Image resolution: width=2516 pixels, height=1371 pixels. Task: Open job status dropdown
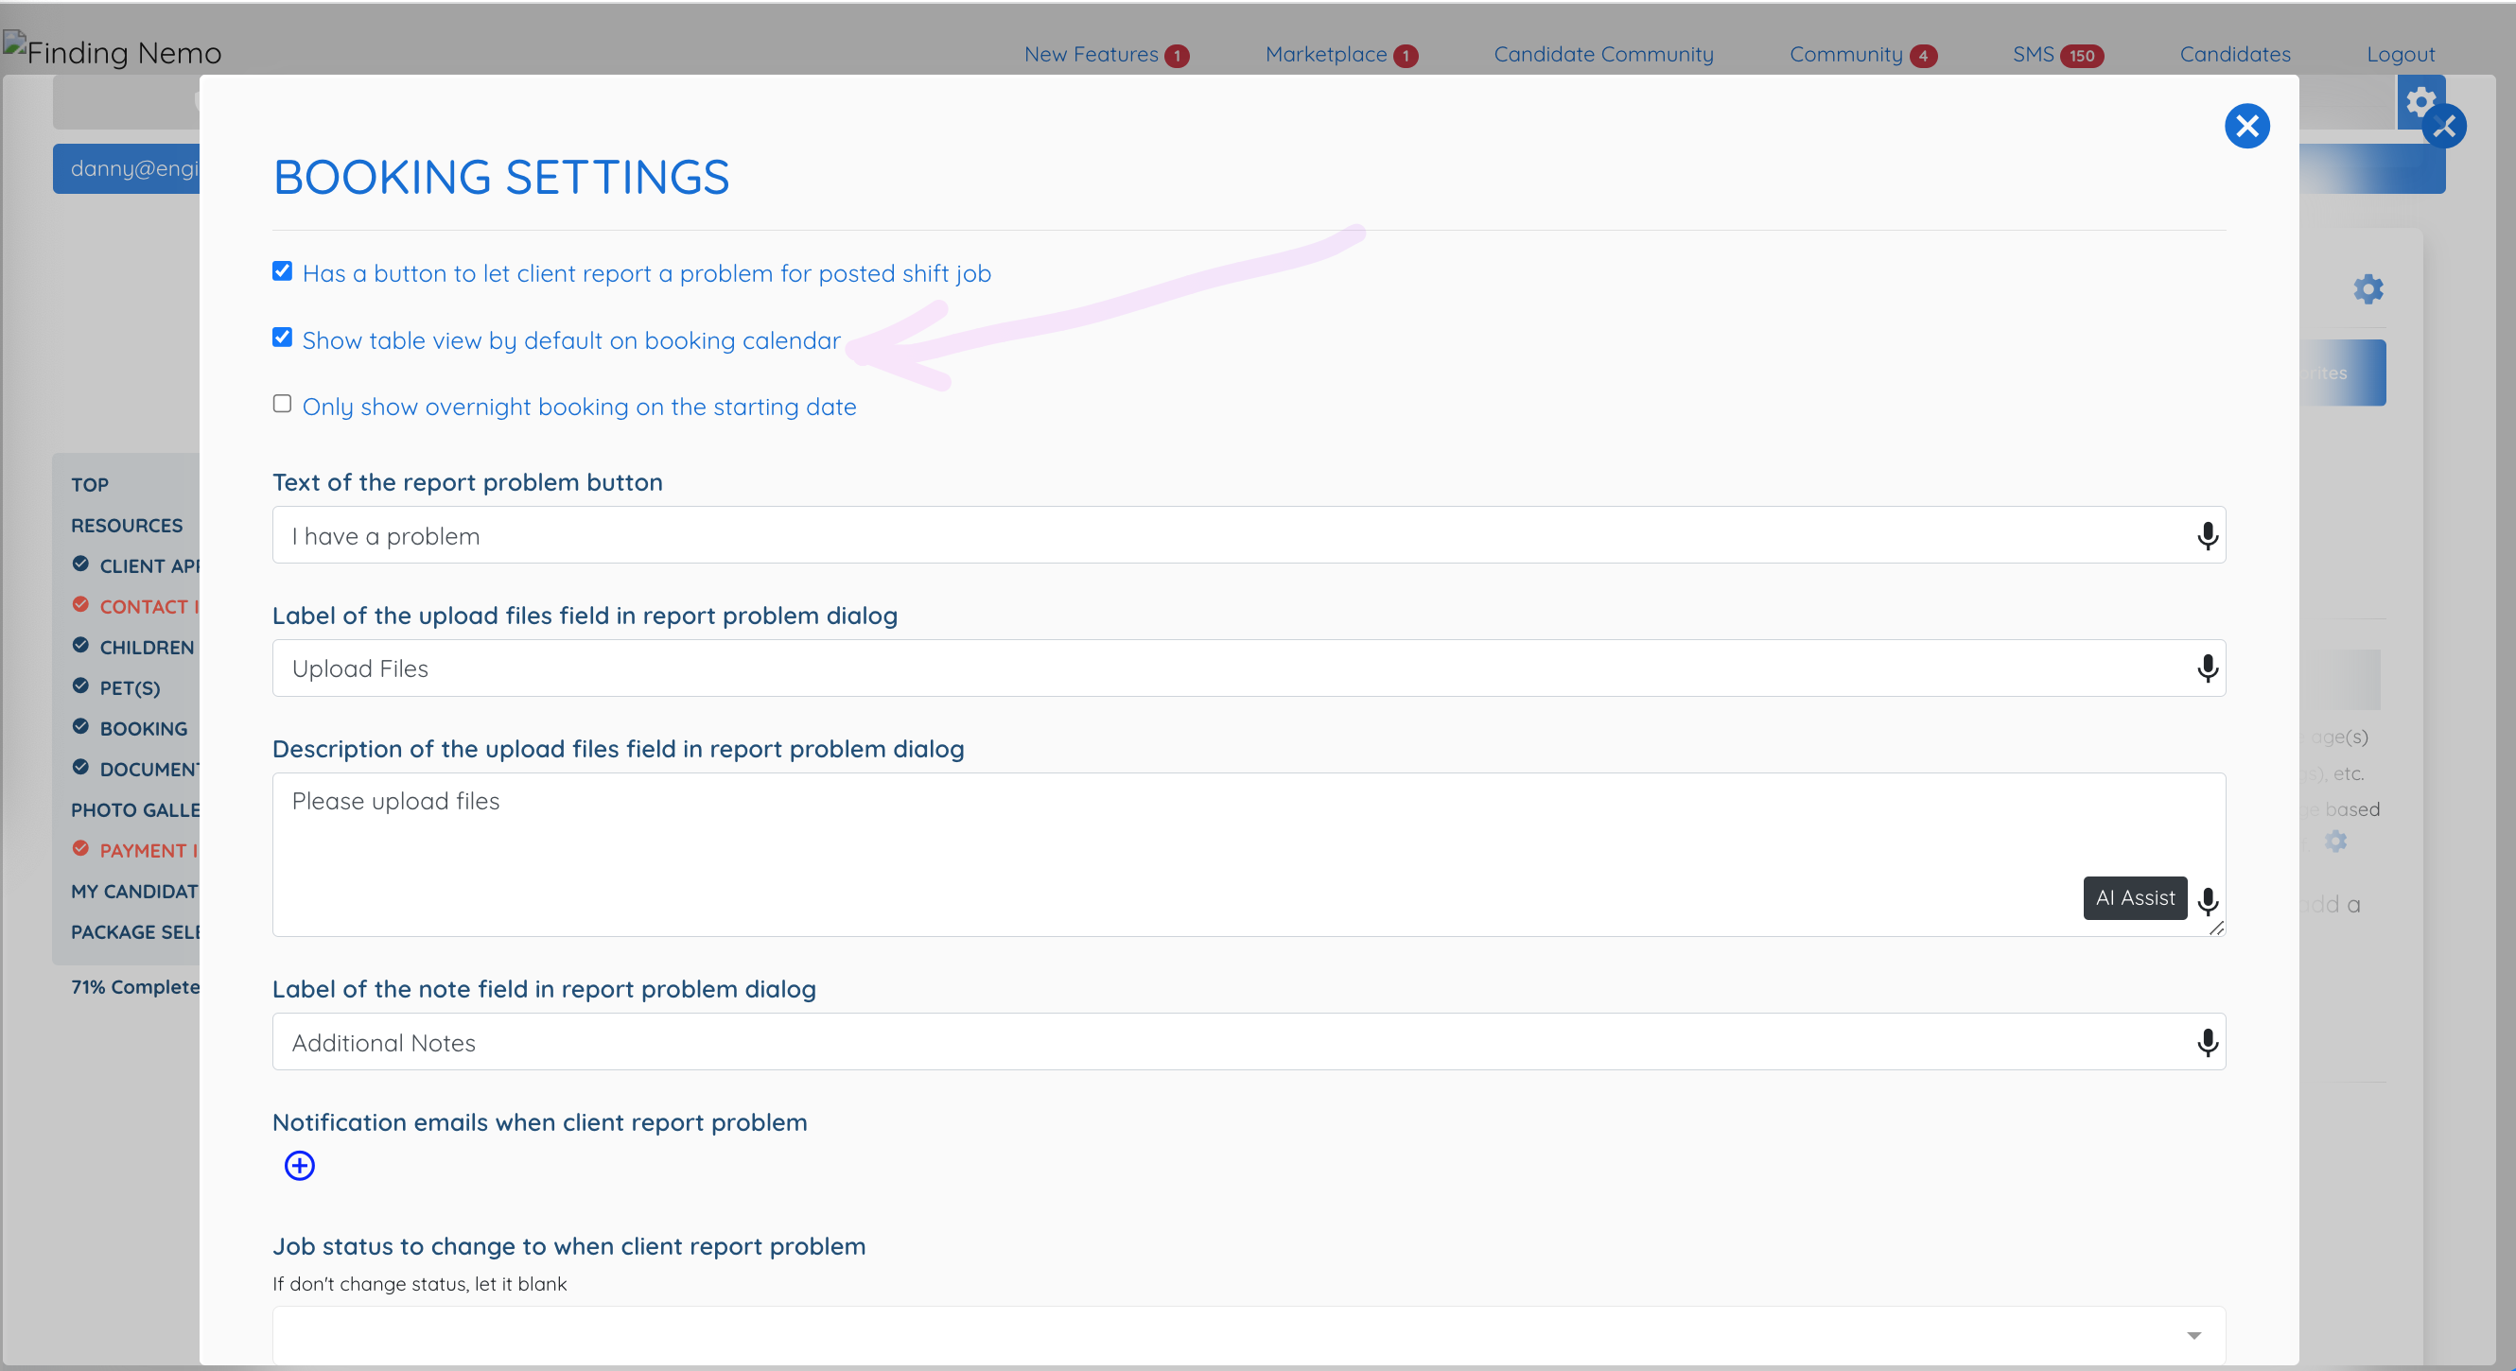(1249, 1335)
